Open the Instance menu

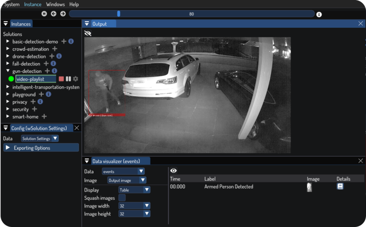click(33, 5)
